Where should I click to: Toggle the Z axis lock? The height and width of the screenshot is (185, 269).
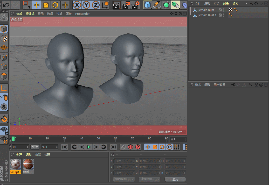(x=96, y=5)
